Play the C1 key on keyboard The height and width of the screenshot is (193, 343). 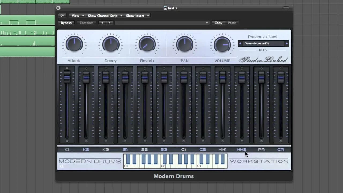click(126, 166)
